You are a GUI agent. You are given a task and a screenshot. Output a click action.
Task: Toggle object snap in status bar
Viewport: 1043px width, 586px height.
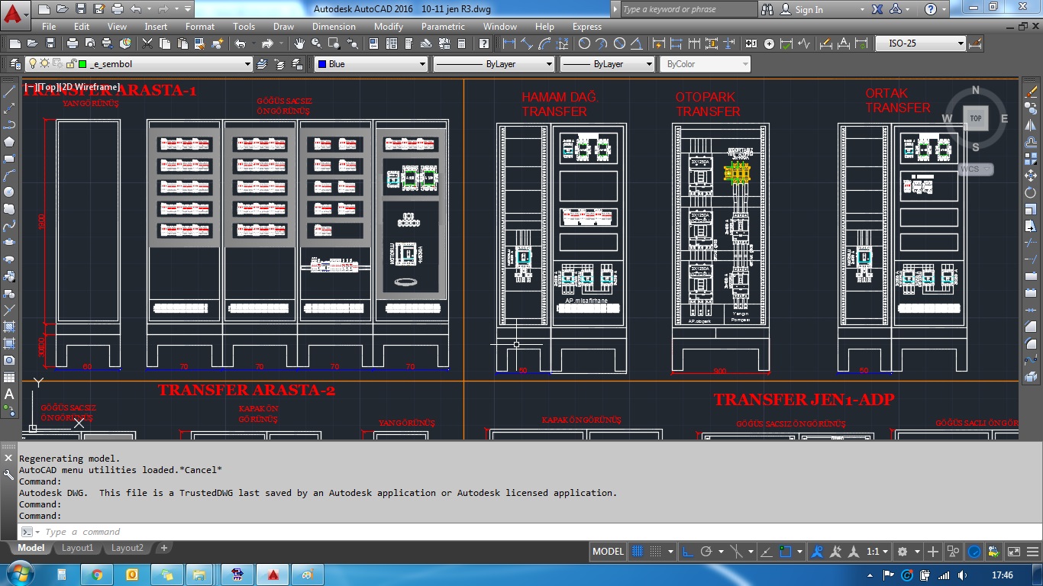point(785,552)
